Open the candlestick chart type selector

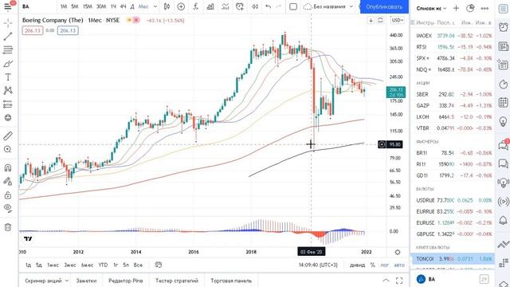pos(167,6)
